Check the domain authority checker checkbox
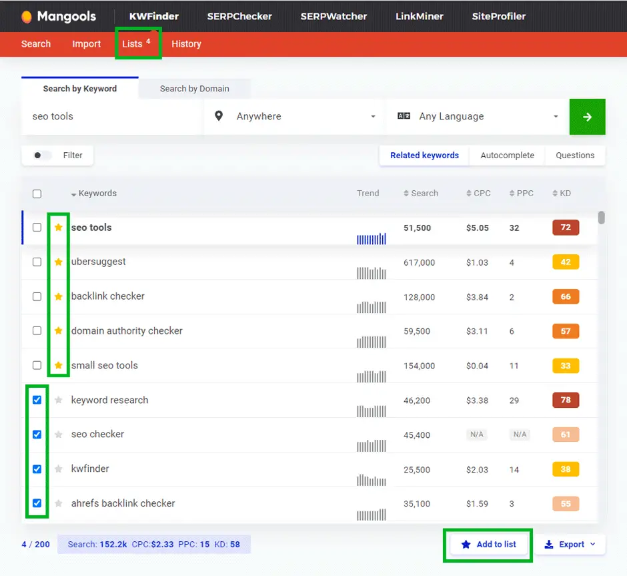Image resolution: width=627 pixels, height=576 pixels. (37, 331)
